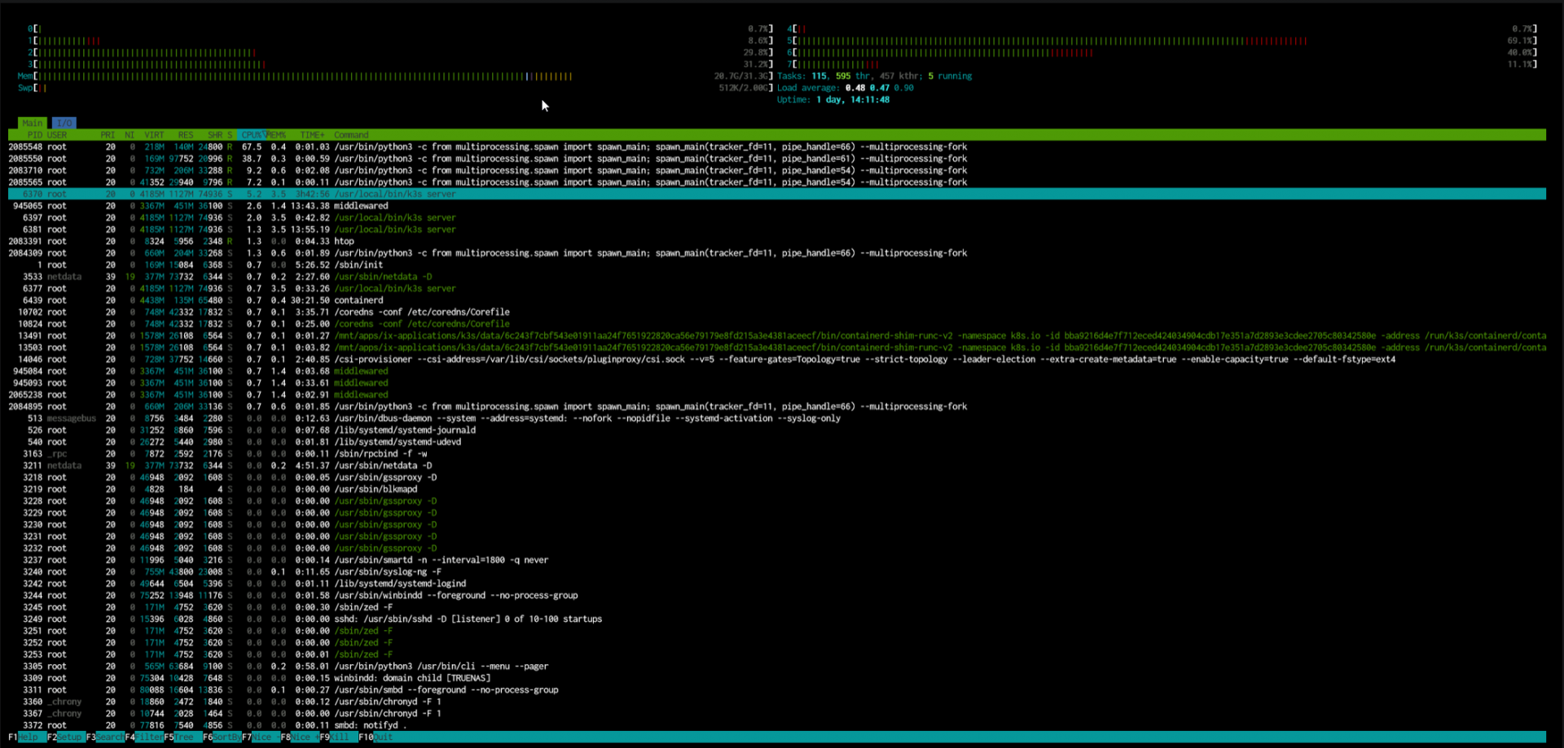This screenshot has height=748, width=1564.
Task: Sort by the RES column header
Action: pyautogui.click(x=186, y=135)
